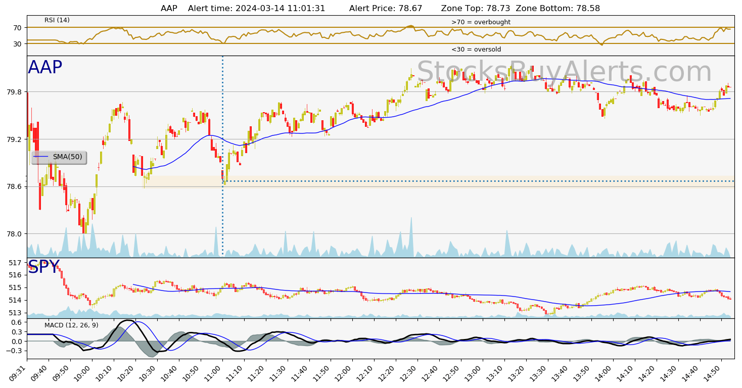Click the '<30 = oversold' annotation
742x388 pixels.
coord(476,50)
